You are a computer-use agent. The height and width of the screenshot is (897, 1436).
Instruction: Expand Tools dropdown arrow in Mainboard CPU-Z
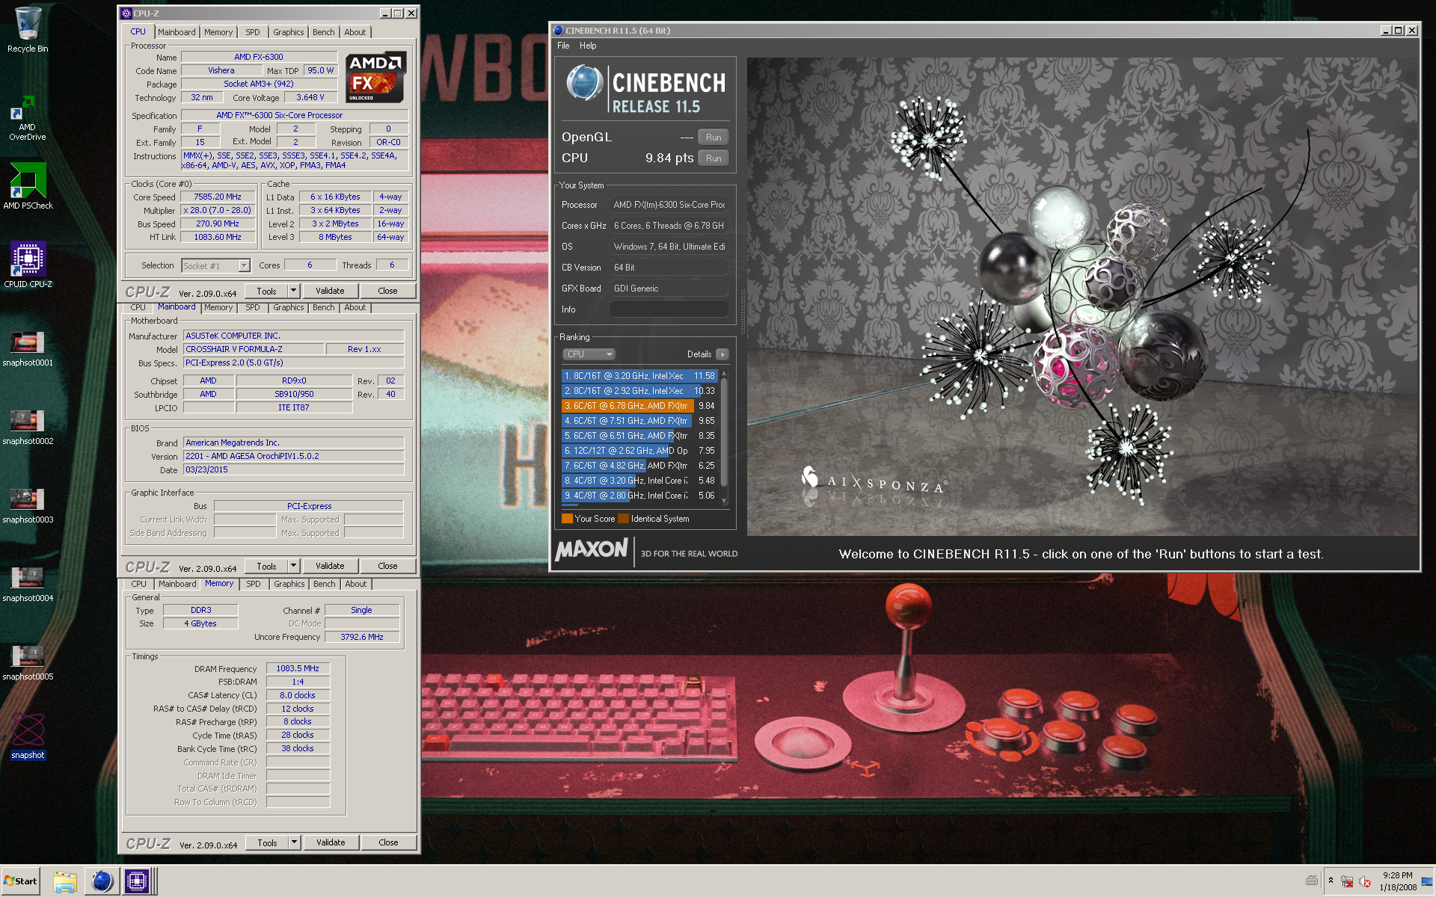pos(294,567)
